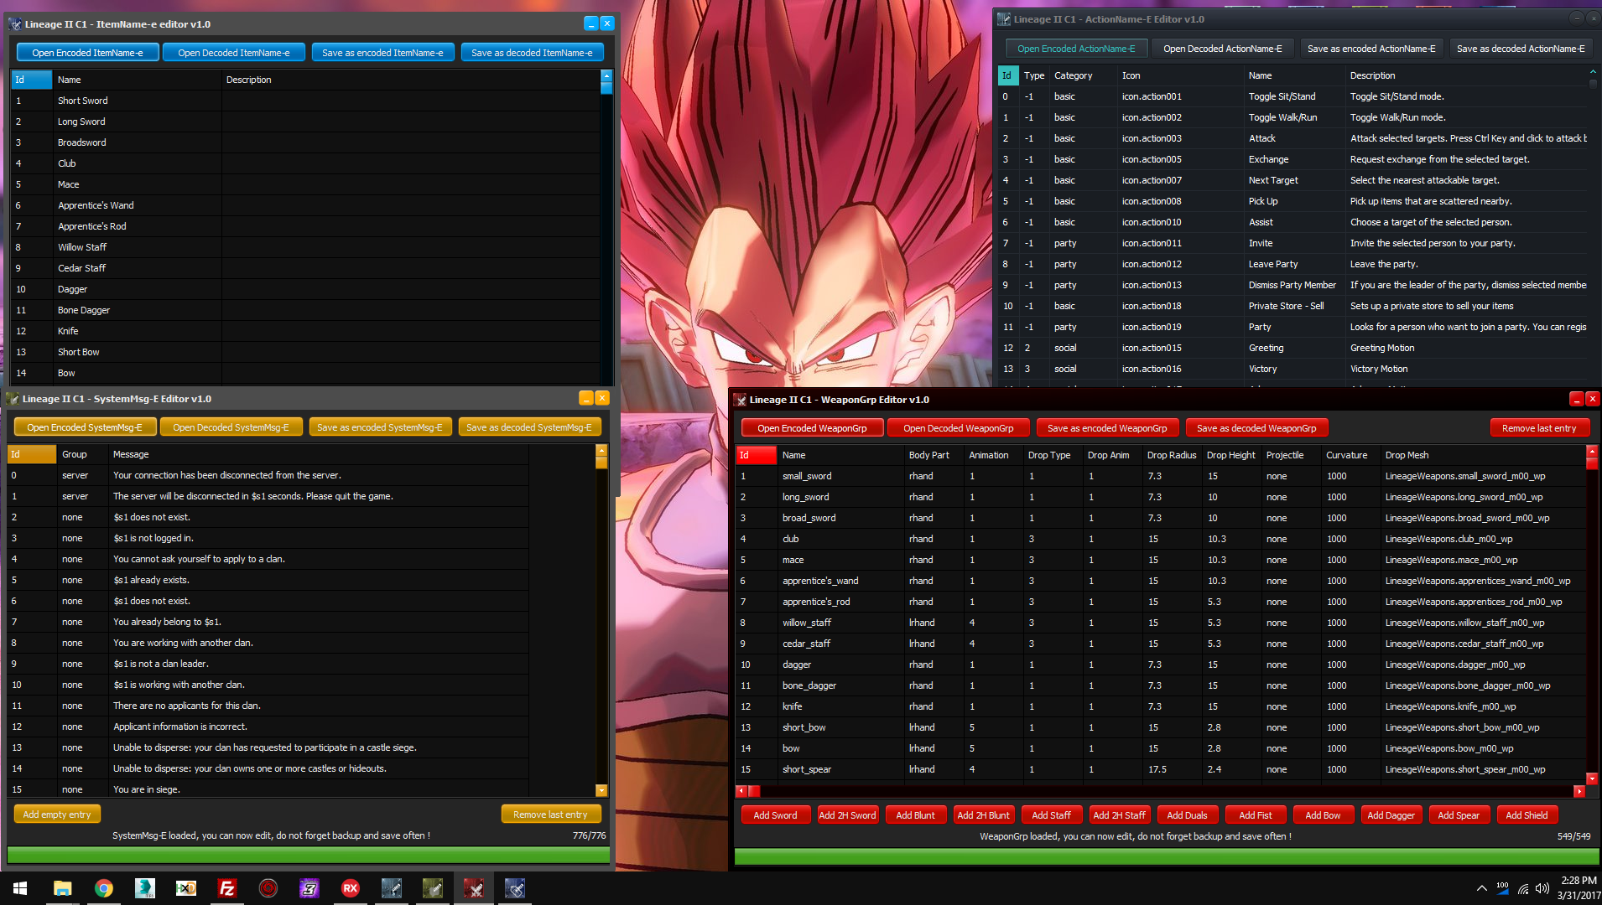
Task: Launch Google Chrome from the taskbar
Action: tap(104, 888)
